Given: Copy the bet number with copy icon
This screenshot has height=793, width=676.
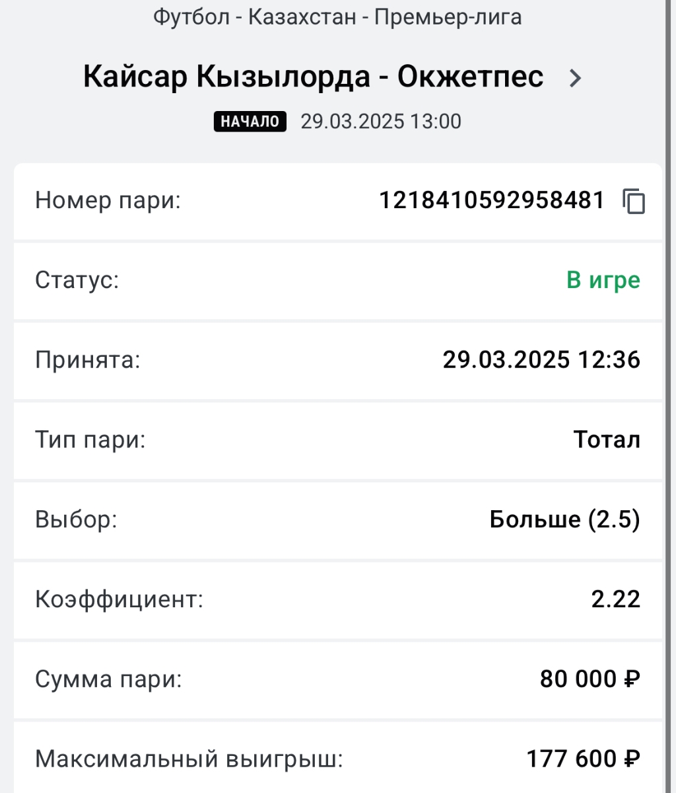Looking at the screenshot, I should click(x=634, y=201).
